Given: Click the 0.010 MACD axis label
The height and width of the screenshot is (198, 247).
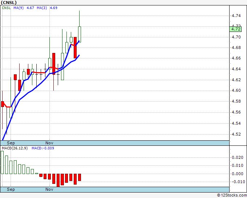Looking at the screenshot, I should point(238,166).
